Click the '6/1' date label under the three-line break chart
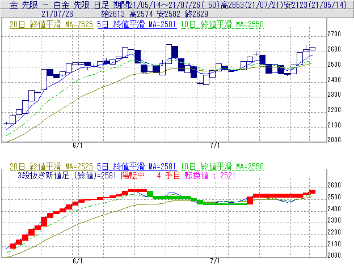The height and width of the screenshot is (269, 354). pyautogui.click(x=77, y=261)
